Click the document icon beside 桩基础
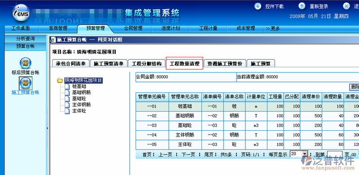 click(x=67, y=86)
